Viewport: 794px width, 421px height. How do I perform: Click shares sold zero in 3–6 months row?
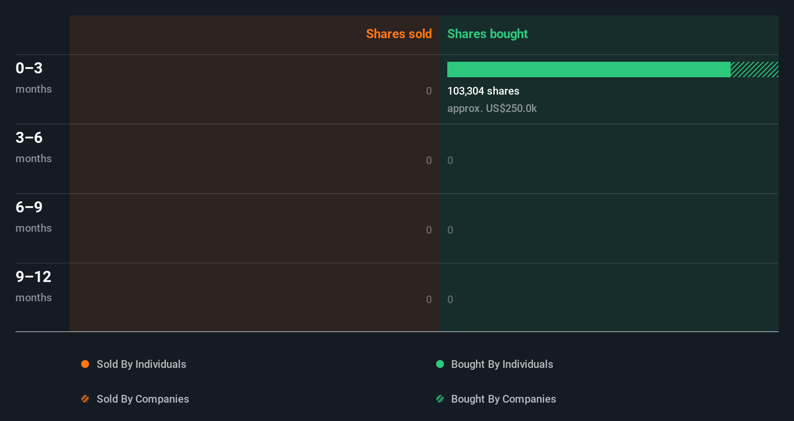[x=429, y=160]
